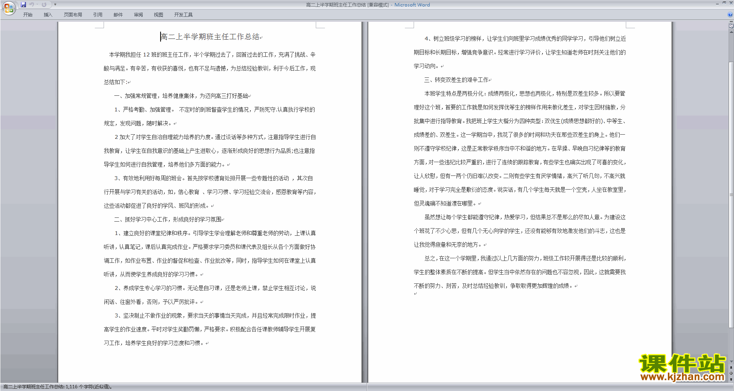Click heading 一、加强常规管理，培养健康集体
The image size is (734, 391).
tap(154, 96)
